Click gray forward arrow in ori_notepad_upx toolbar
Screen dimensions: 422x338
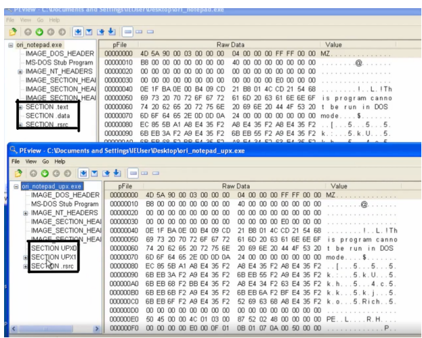coord(67,174)
